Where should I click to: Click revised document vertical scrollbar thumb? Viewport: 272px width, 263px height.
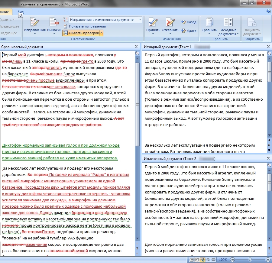coord(269,182)
